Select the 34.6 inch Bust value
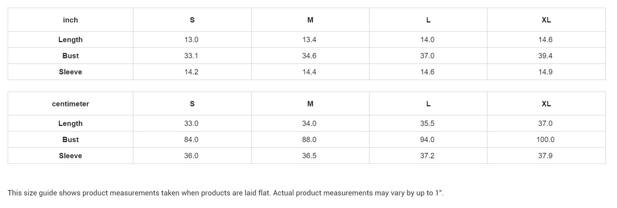 309,56
